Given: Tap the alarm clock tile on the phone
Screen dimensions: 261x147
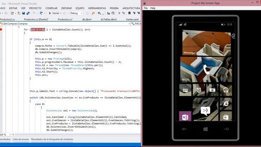Looking at the screenshot, I should pos(199,90).
